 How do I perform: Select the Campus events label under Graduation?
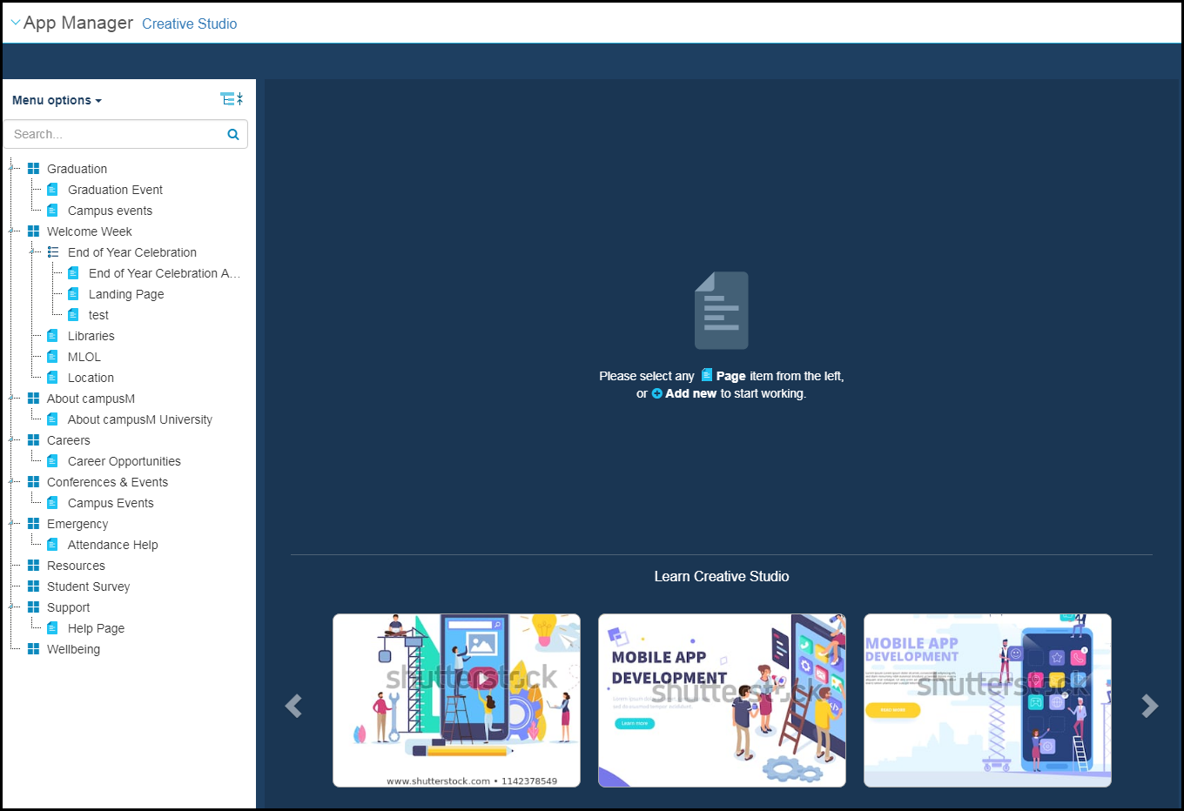click(x=110, y=211)
